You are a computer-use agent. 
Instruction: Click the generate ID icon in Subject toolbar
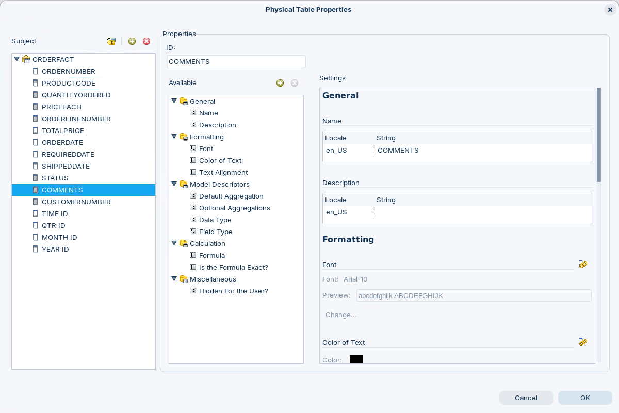[x=111, y=41]
